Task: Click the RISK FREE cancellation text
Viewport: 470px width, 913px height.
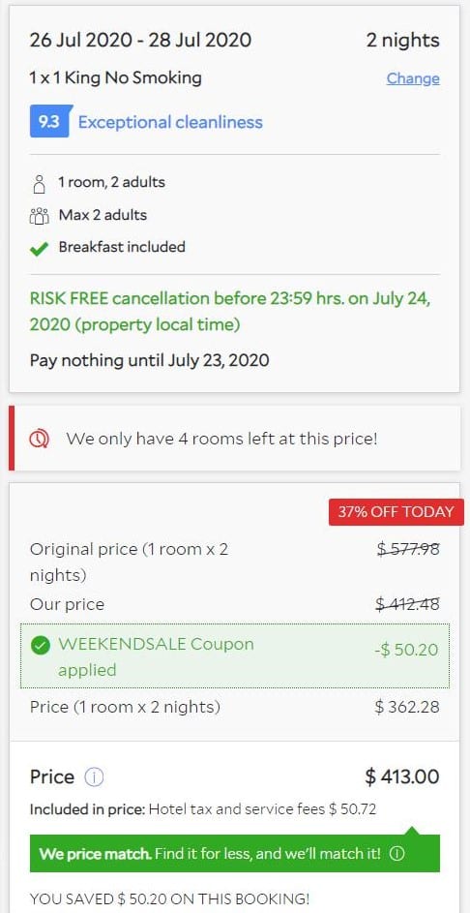Action: tap(230, 312)
